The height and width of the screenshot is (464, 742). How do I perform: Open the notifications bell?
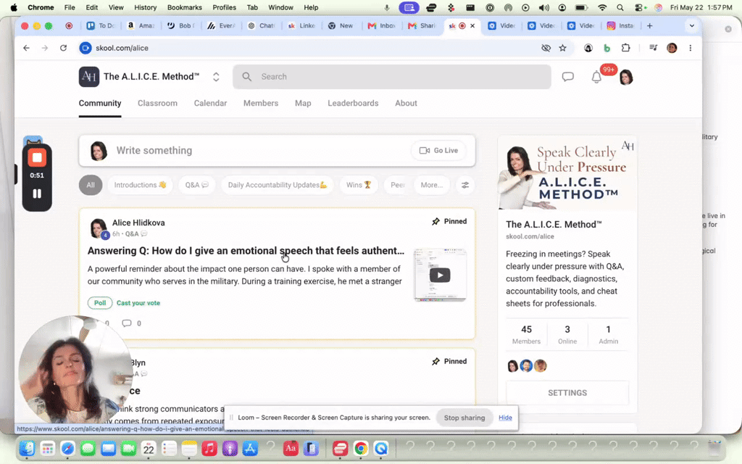pos(597,77)
